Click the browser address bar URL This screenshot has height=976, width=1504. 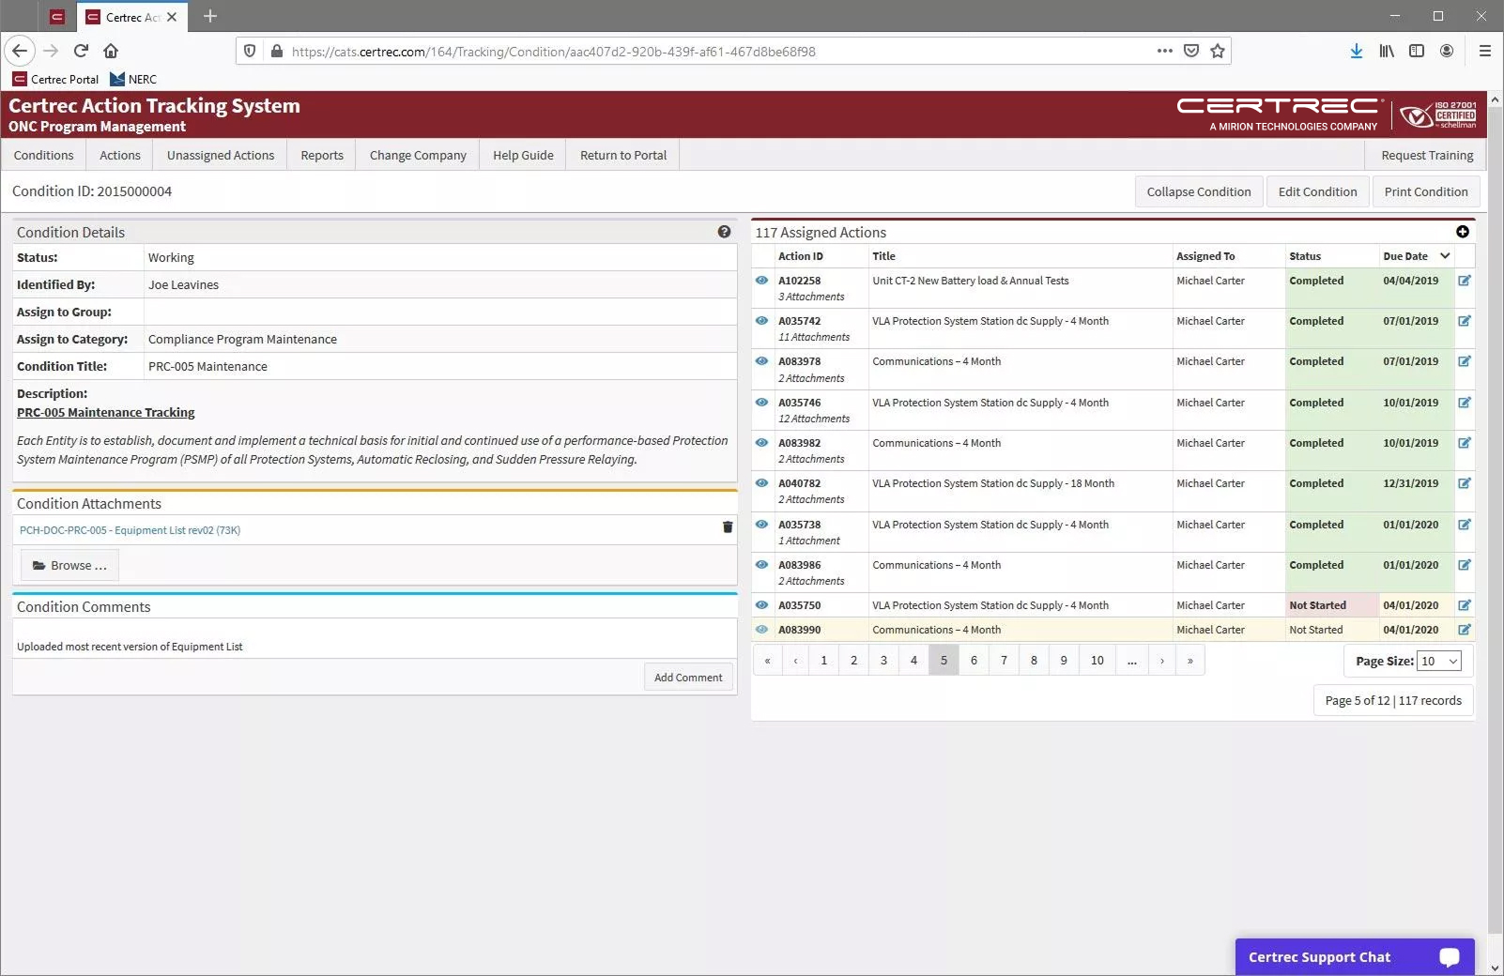[x=553, y=52]
